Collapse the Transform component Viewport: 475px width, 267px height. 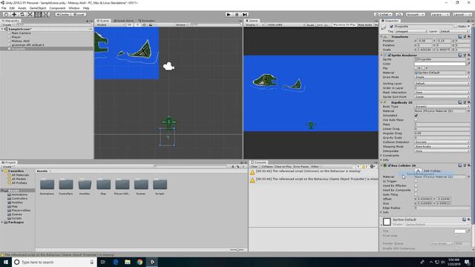381,36
